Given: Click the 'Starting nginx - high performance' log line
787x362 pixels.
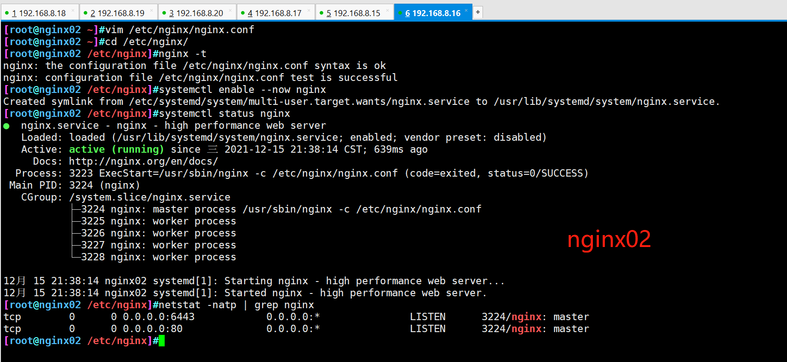Looking at the screenshot, I should pos(254,281).
